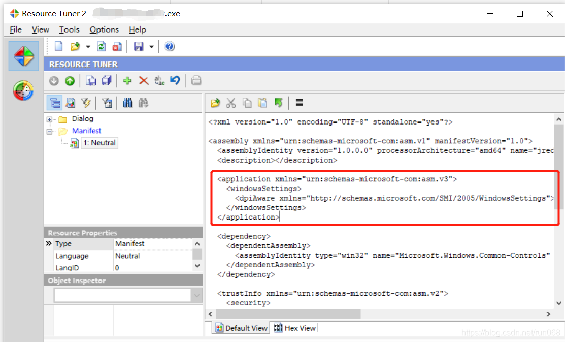The height and width of the screenshot is (342, 565).
Task: Open the Help menu
Action: (137, 29)
